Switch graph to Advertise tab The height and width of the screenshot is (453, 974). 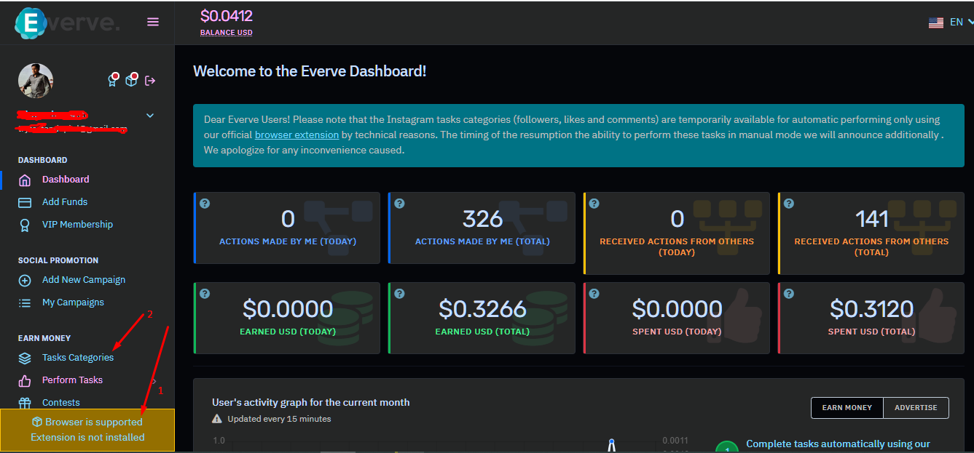(916, 408)
